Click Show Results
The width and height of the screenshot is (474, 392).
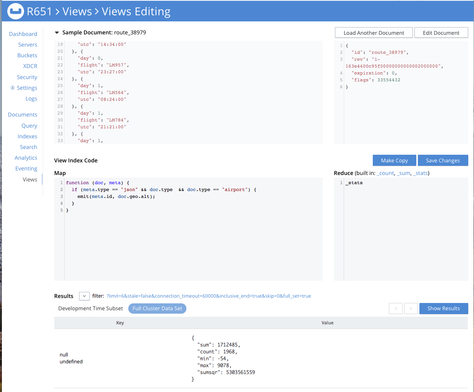(443, 308)
